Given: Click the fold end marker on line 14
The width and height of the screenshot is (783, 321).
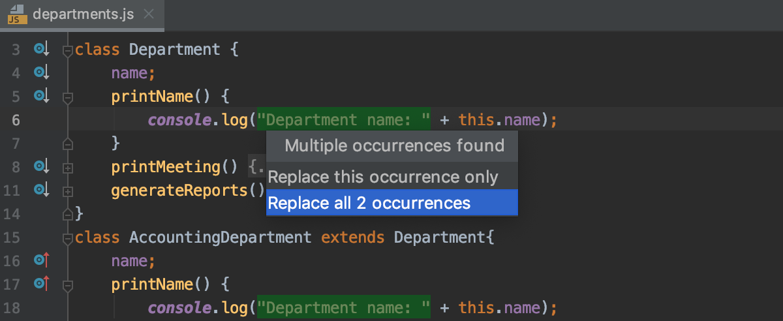Looking at the screenshot, I should [67, 213].
